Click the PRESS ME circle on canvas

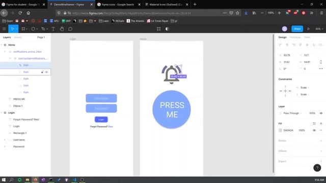point(172,110)
